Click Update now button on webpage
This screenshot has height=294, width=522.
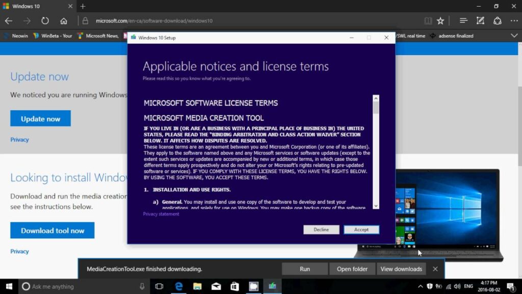[40, 118]
